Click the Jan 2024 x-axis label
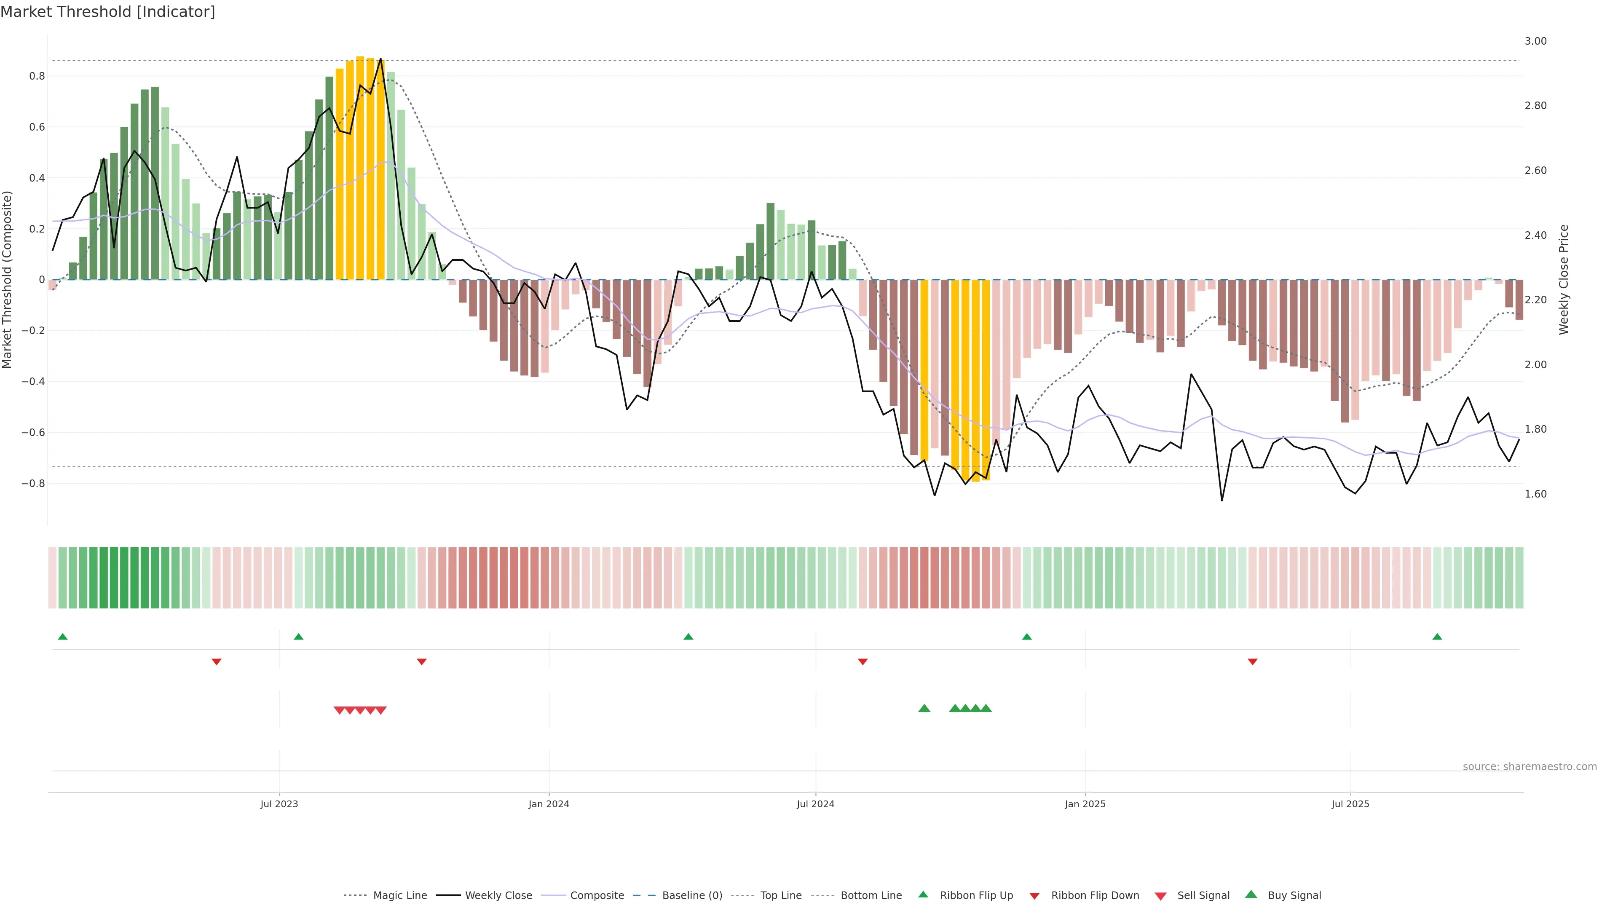This screenshot has height=910, width=1618. click(x=548, y=804)
